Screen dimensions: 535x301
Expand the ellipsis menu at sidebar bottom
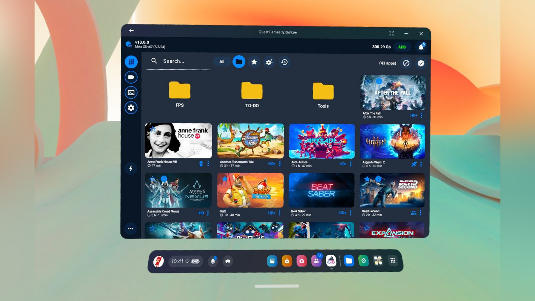(x=131, y=229)
